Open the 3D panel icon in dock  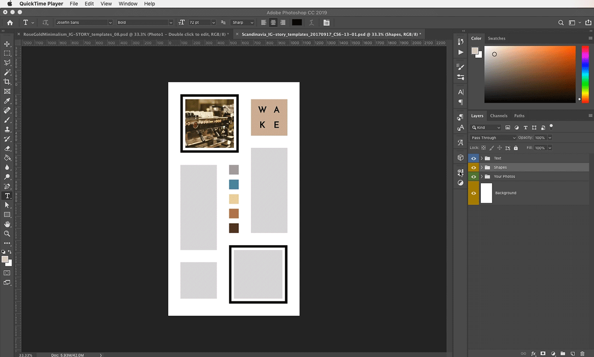[x=461, y=158]
